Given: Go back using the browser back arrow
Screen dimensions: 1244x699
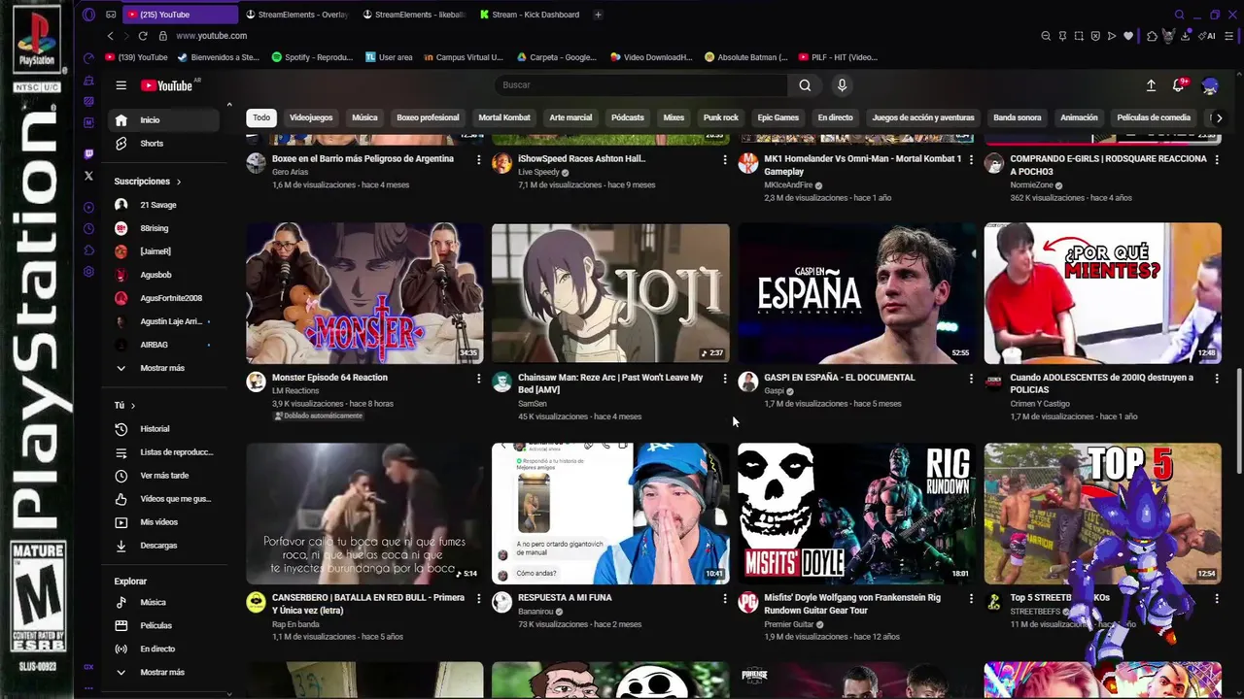Looking at the screenshot, I should coord(110,36).
